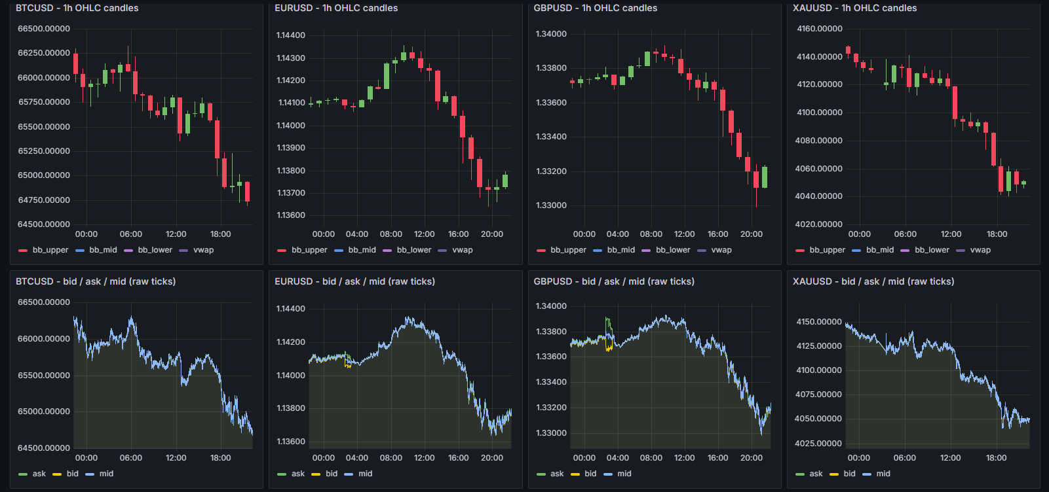Click the XAUUSD - bid / ask / mid panel title
Screen dimensions: 1049x492
click(x=873, y=281)
